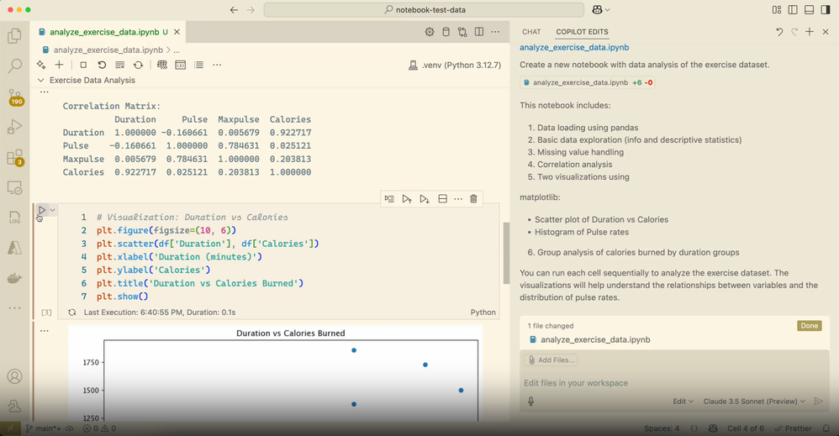Viewport: 839px width, 436px height.
Task: Interrupt the kernel with stop icon
Action: [83, 65]
